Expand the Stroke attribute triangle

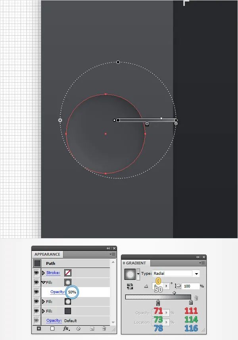(x=43, y=273)
